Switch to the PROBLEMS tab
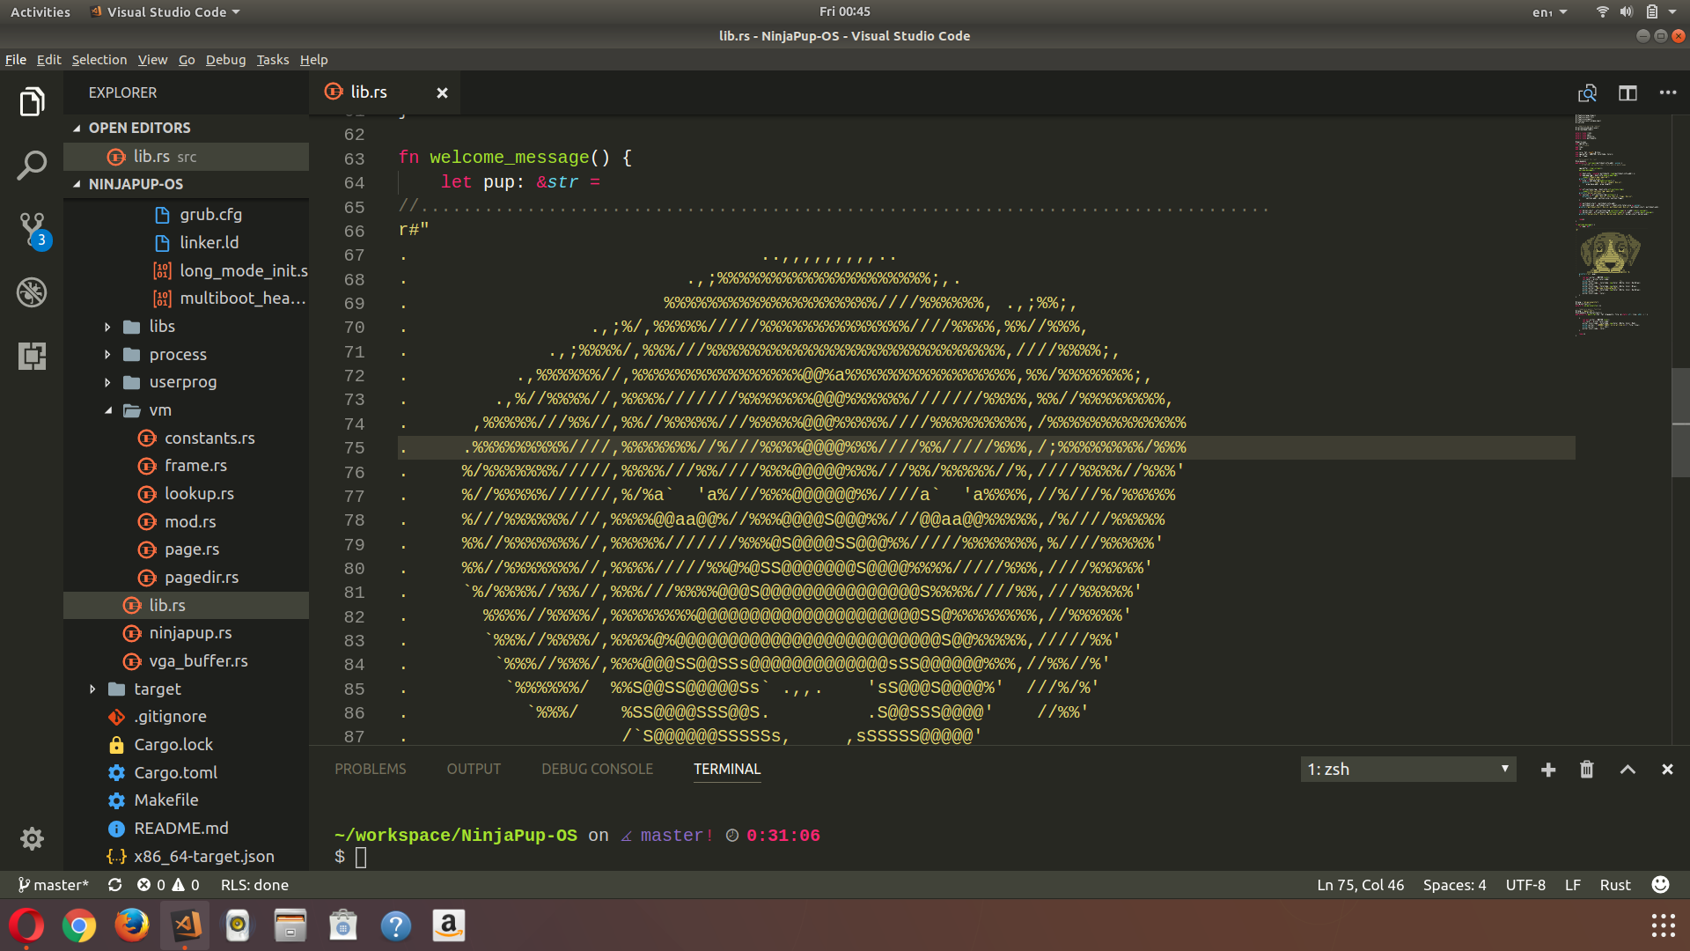This screenshot has width=1690, height=951. pyautogui.click(x=370, y=770)
